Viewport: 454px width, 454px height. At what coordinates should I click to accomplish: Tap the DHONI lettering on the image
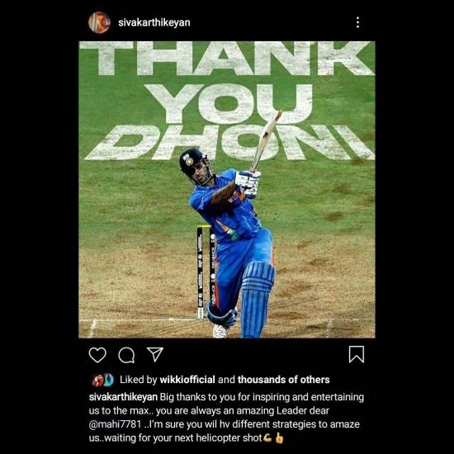(229, 143)
